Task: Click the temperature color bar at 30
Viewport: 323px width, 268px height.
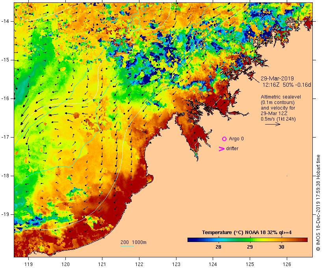Action: coord(281,240)
